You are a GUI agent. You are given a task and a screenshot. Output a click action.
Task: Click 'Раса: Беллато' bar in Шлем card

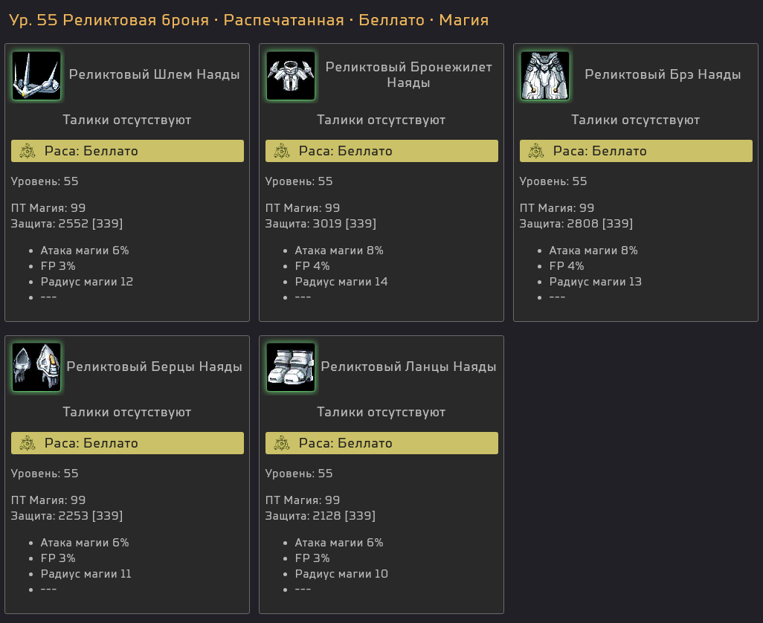[127, 151]
